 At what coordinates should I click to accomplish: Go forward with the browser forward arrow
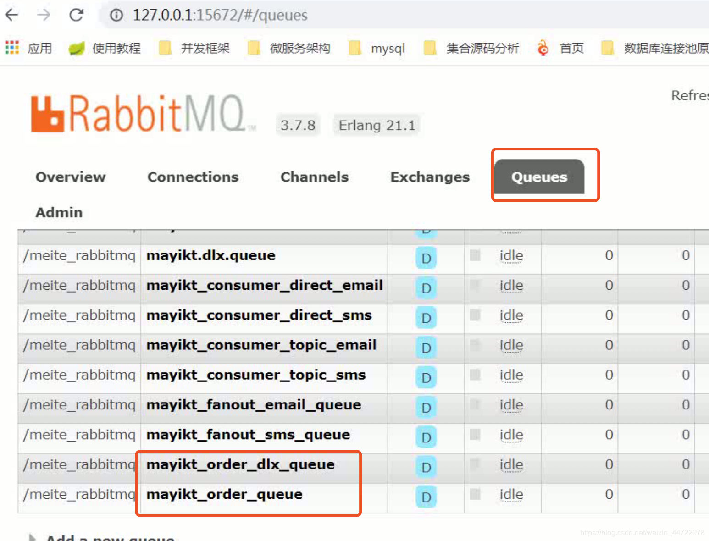click(44, 15)
